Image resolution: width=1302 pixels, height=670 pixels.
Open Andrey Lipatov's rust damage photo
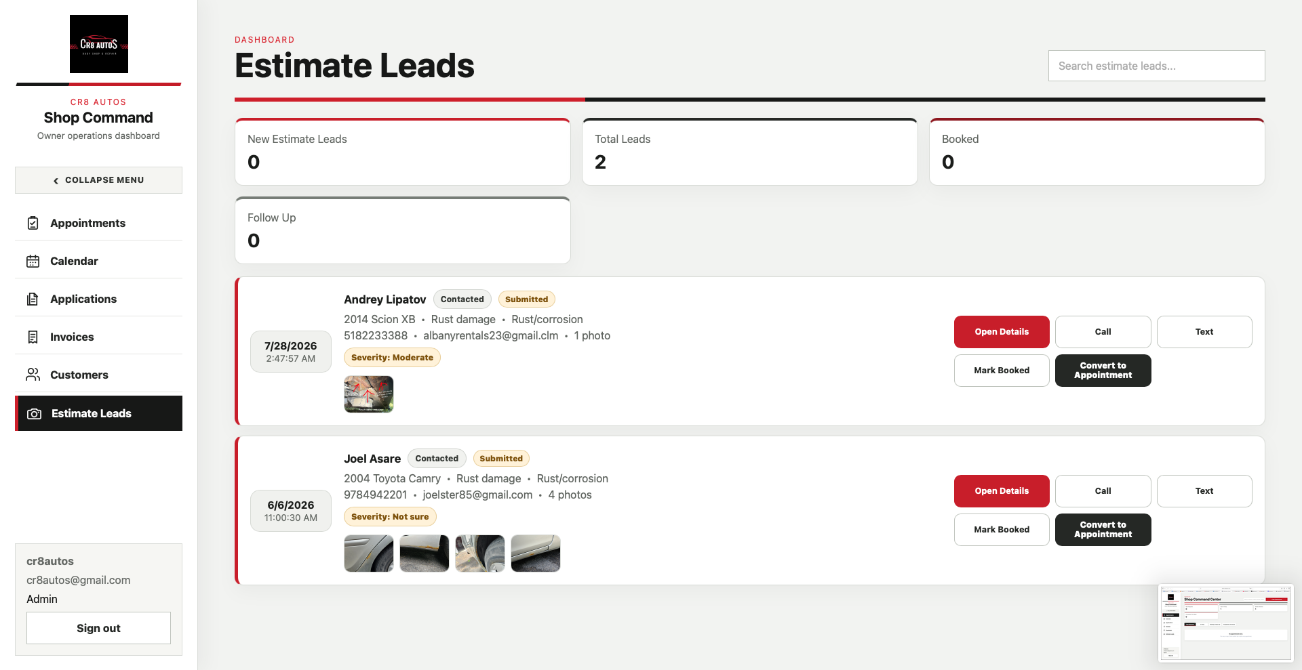tap(369, 394)
